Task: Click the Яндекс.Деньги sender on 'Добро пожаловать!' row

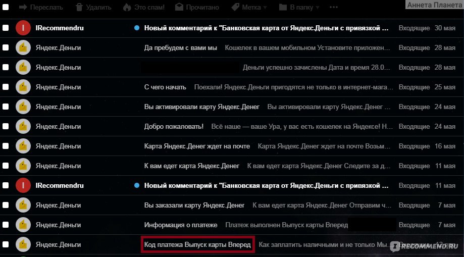Action: coord(58,126)
